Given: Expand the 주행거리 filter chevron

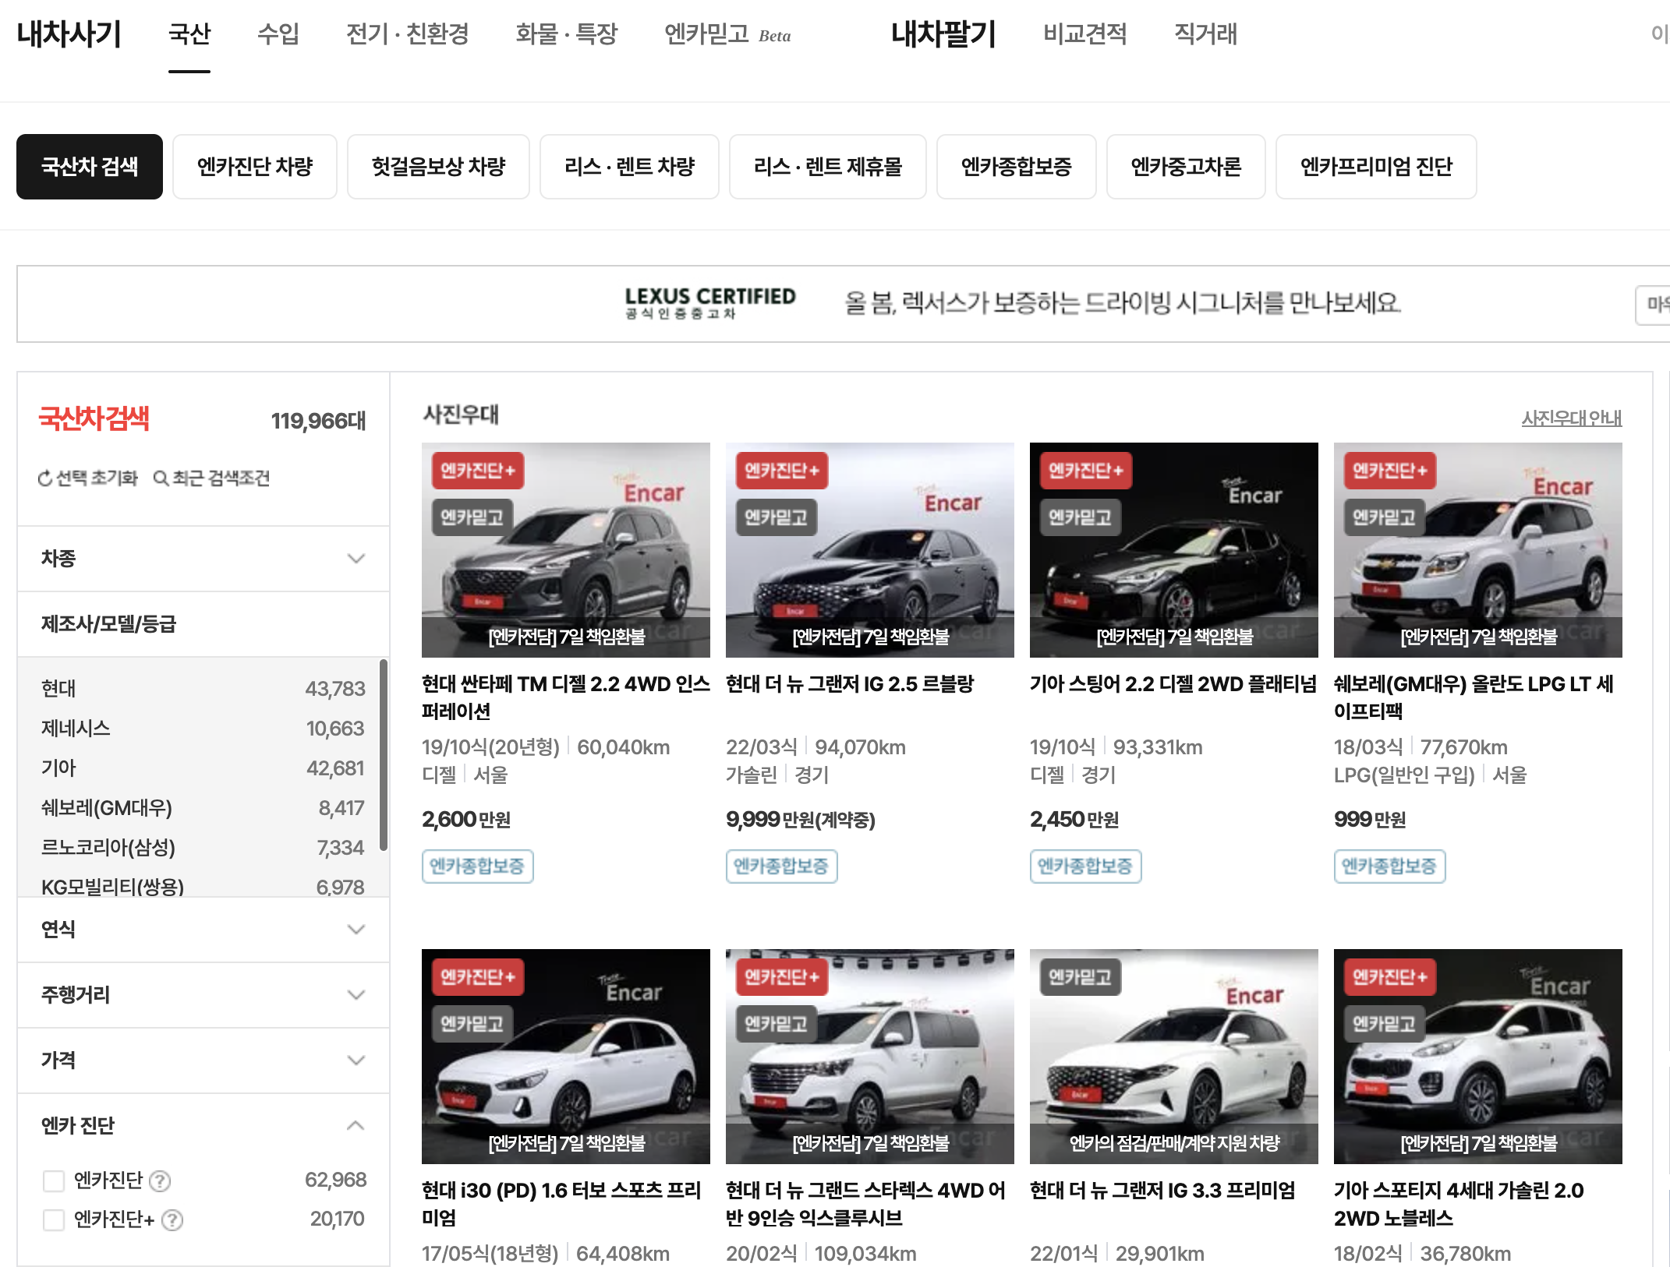Looking at the screenshot, I should coord(356,995).
